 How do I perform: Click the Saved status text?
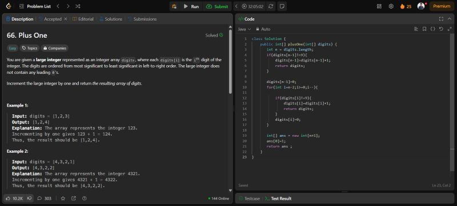pyautogui.click(x=243, y=185)
